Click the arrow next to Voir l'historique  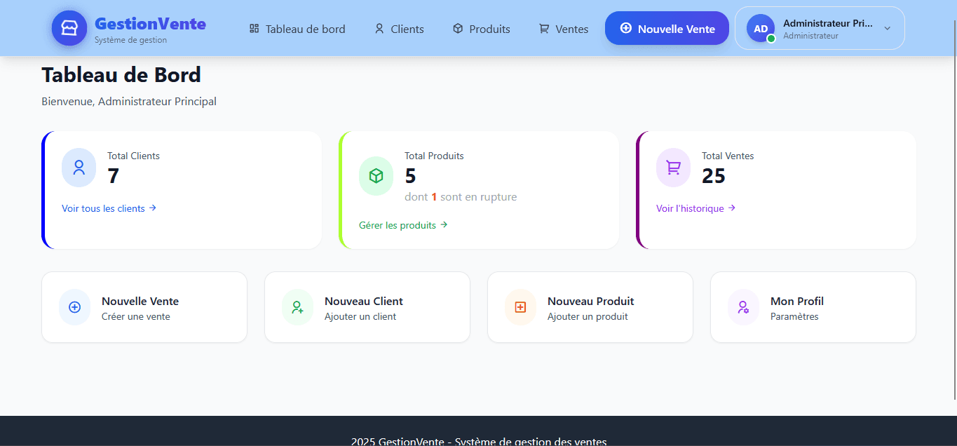tap(732, 208)
